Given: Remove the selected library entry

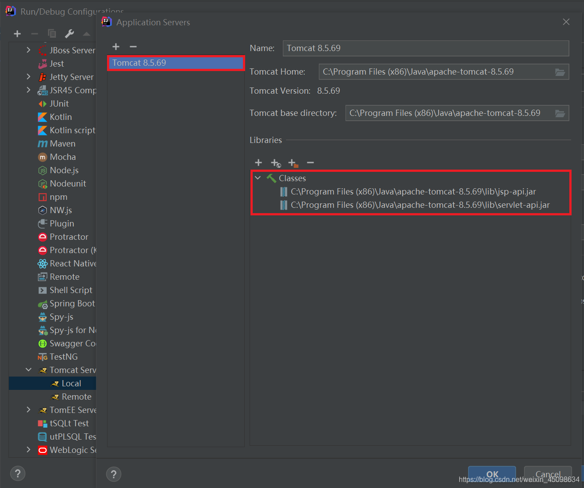Looking at the screenshot, I should 310,163.
